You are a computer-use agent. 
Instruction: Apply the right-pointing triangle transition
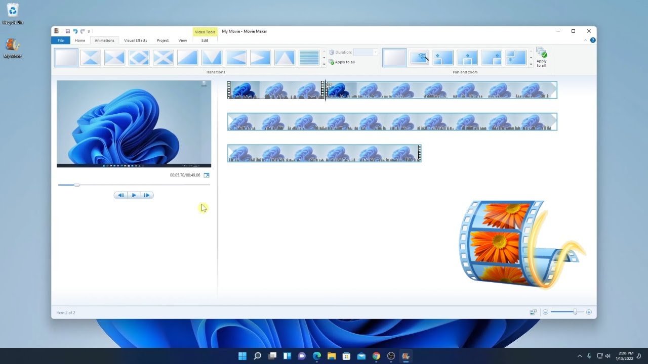[x=261, y=58]
